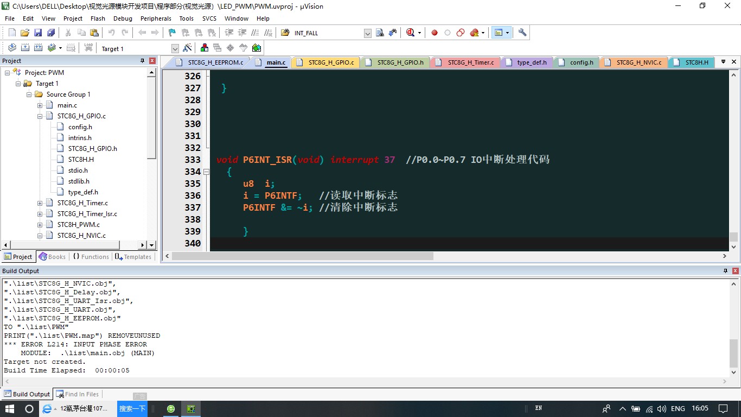The width and height of the screenshot is (741, 417).
Task: Expand the main.c tree node
Action: pyautogui.click(x=40, y=105)
